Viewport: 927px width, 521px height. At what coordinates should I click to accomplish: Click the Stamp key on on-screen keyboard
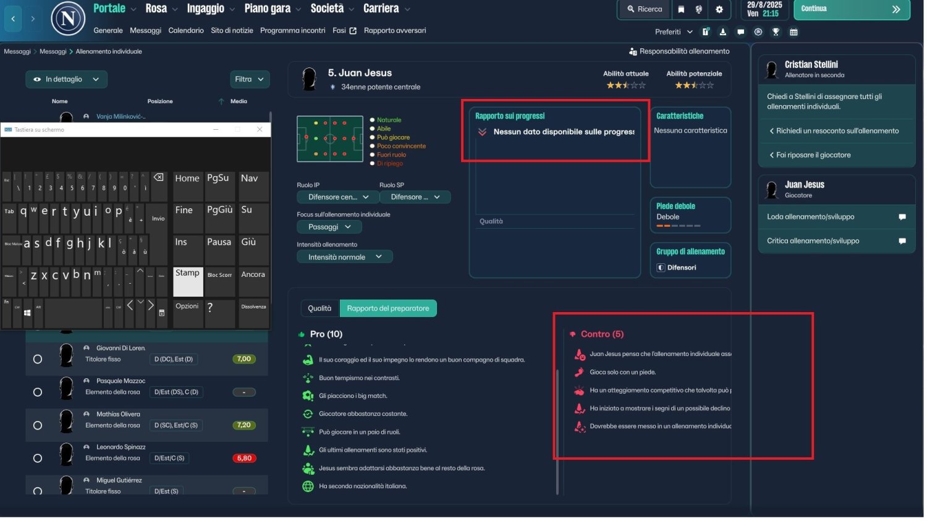(188, 282)
